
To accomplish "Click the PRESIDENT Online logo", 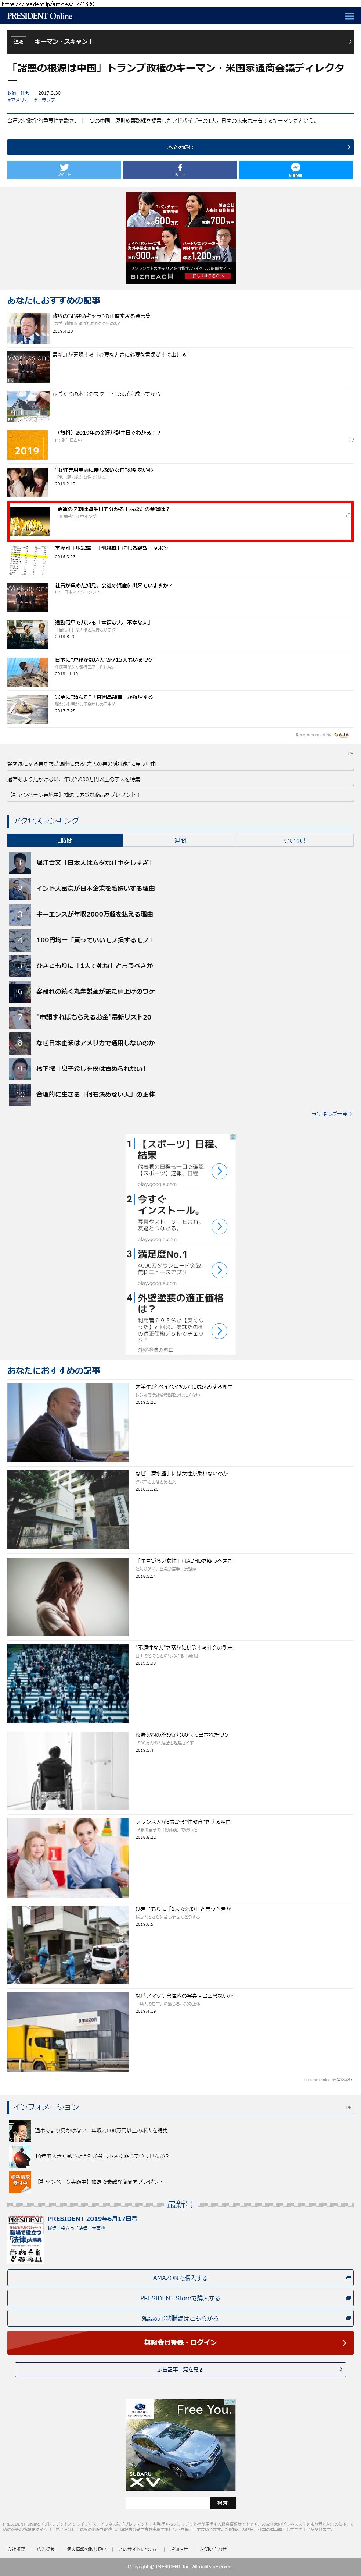I will tap(40, 16).
